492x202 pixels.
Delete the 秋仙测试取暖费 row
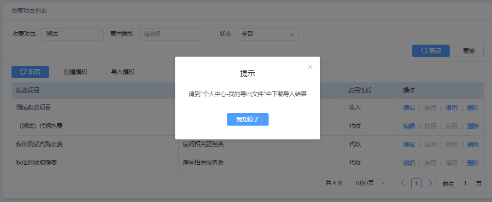[473, 163]
